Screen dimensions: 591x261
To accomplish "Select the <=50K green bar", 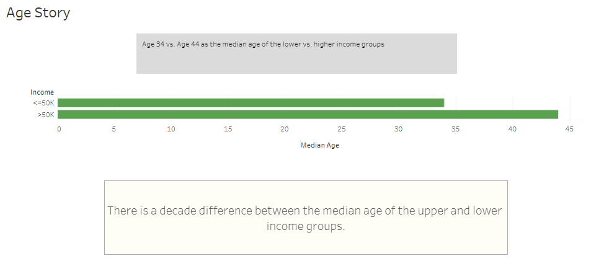I will (x=251, y=103).
